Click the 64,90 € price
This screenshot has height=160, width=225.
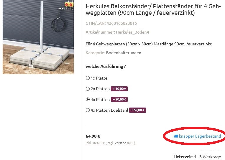click(93, 136)
